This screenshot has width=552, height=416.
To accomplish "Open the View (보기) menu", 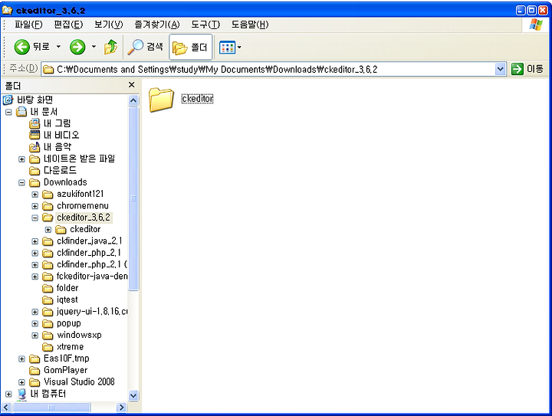I will (108, 25).
